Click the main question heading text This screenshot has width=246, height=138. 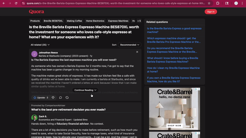click(x=84, y=32)
